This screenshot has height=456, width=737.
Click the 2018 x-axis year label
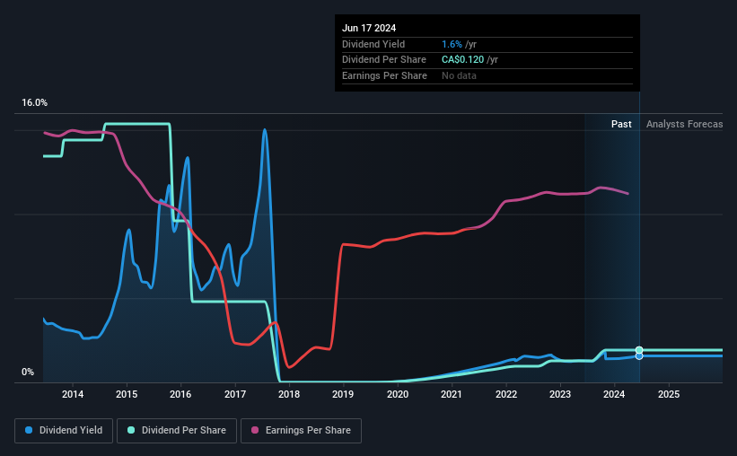point(289,394)
